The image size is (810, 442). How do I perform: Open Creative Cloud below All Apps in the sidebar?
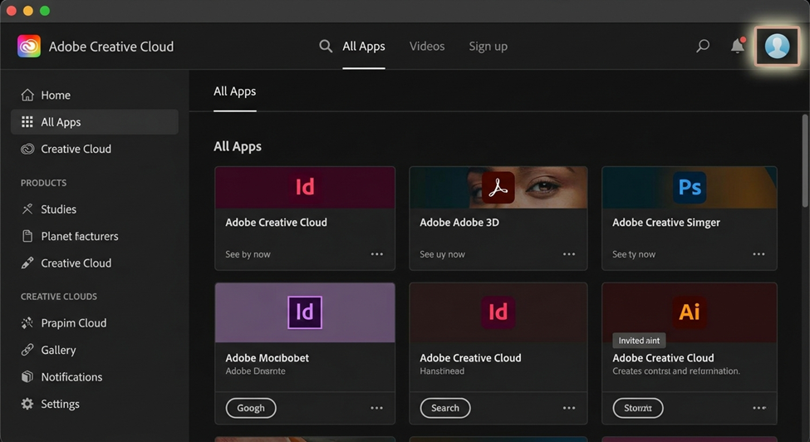click(x=95, y=149)
